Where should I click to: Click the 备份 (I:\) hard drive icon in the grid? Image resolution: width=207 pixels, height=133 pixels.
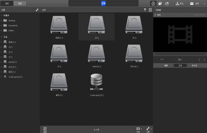point(59,82)
